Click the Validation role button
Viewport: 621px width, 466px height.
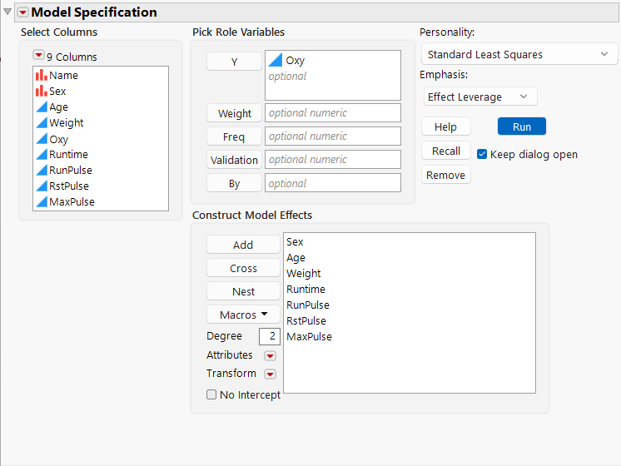click(x=234, y=160)
